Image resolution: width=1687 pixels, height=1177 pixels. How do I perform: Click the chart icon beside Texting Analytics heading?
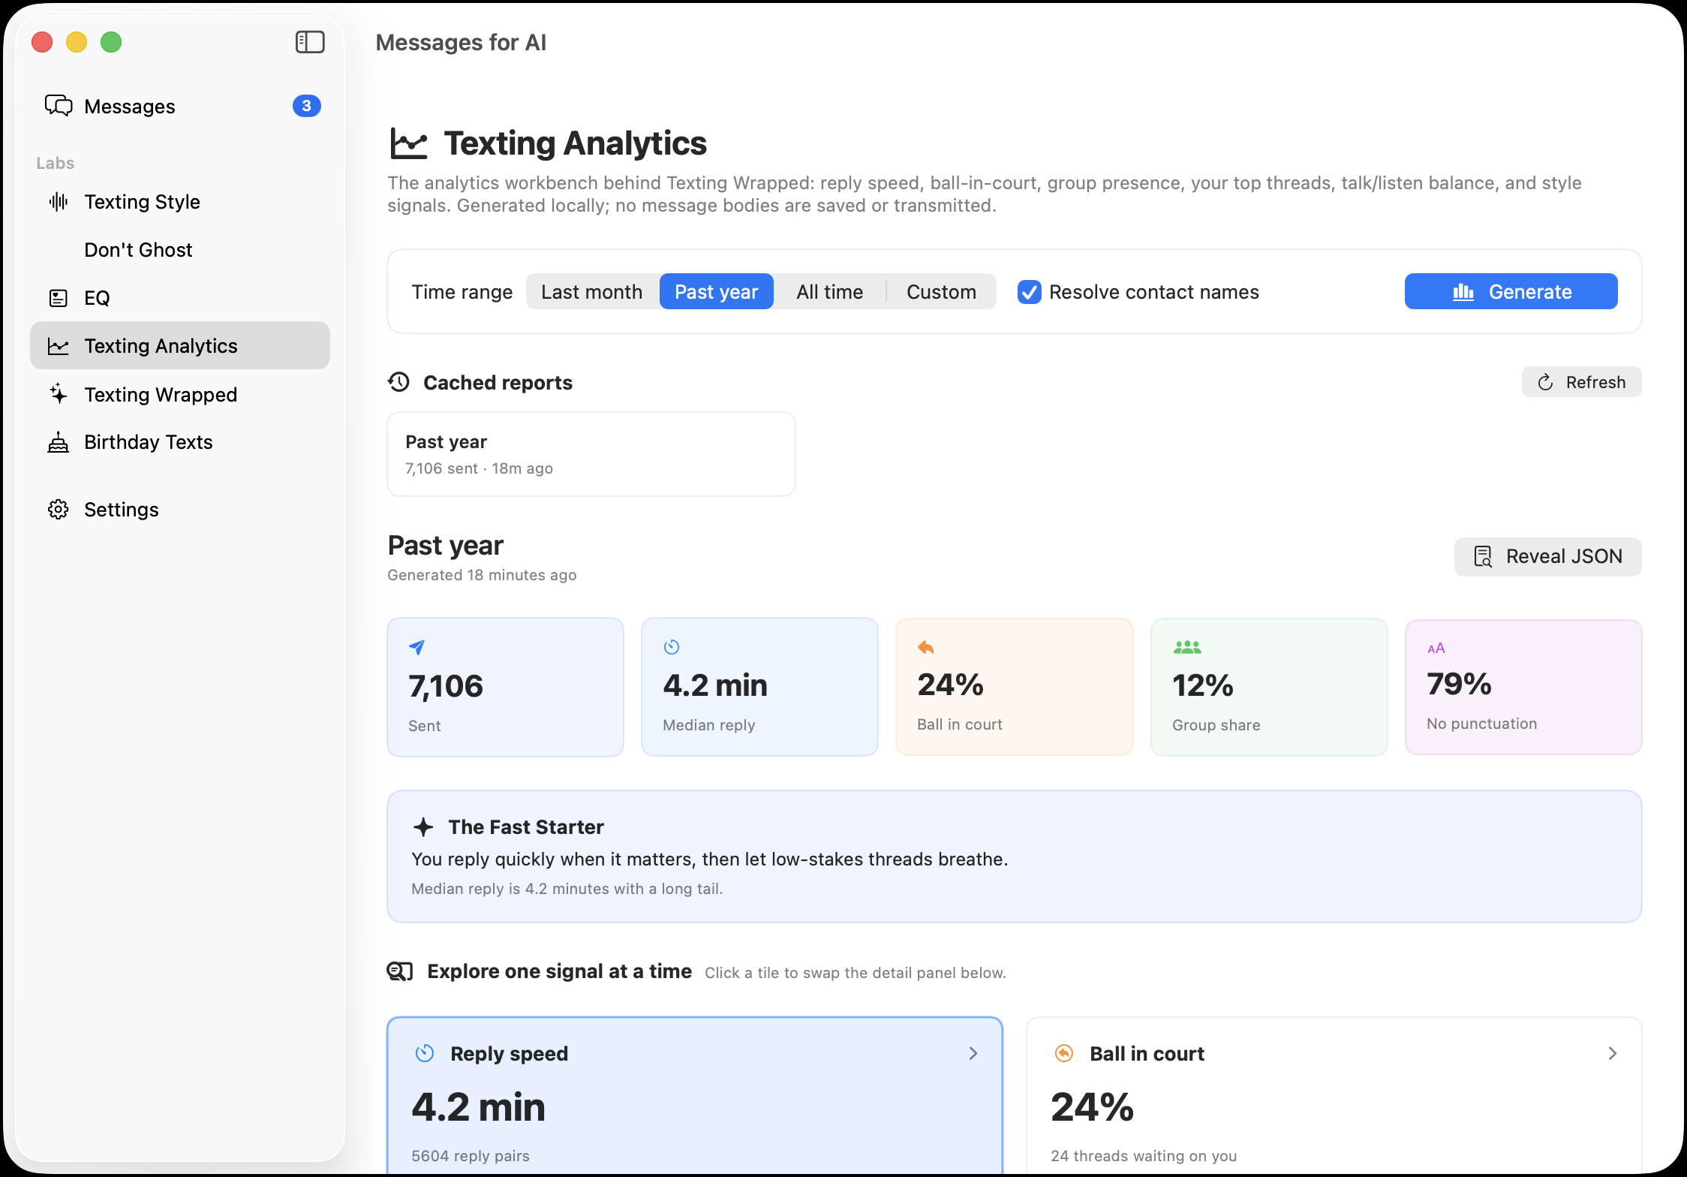coord(409,143)
